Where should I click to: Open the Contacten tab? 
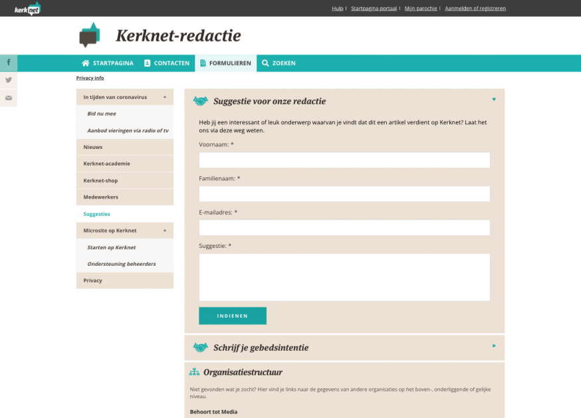pyautogui.click(x=167, y=63)
